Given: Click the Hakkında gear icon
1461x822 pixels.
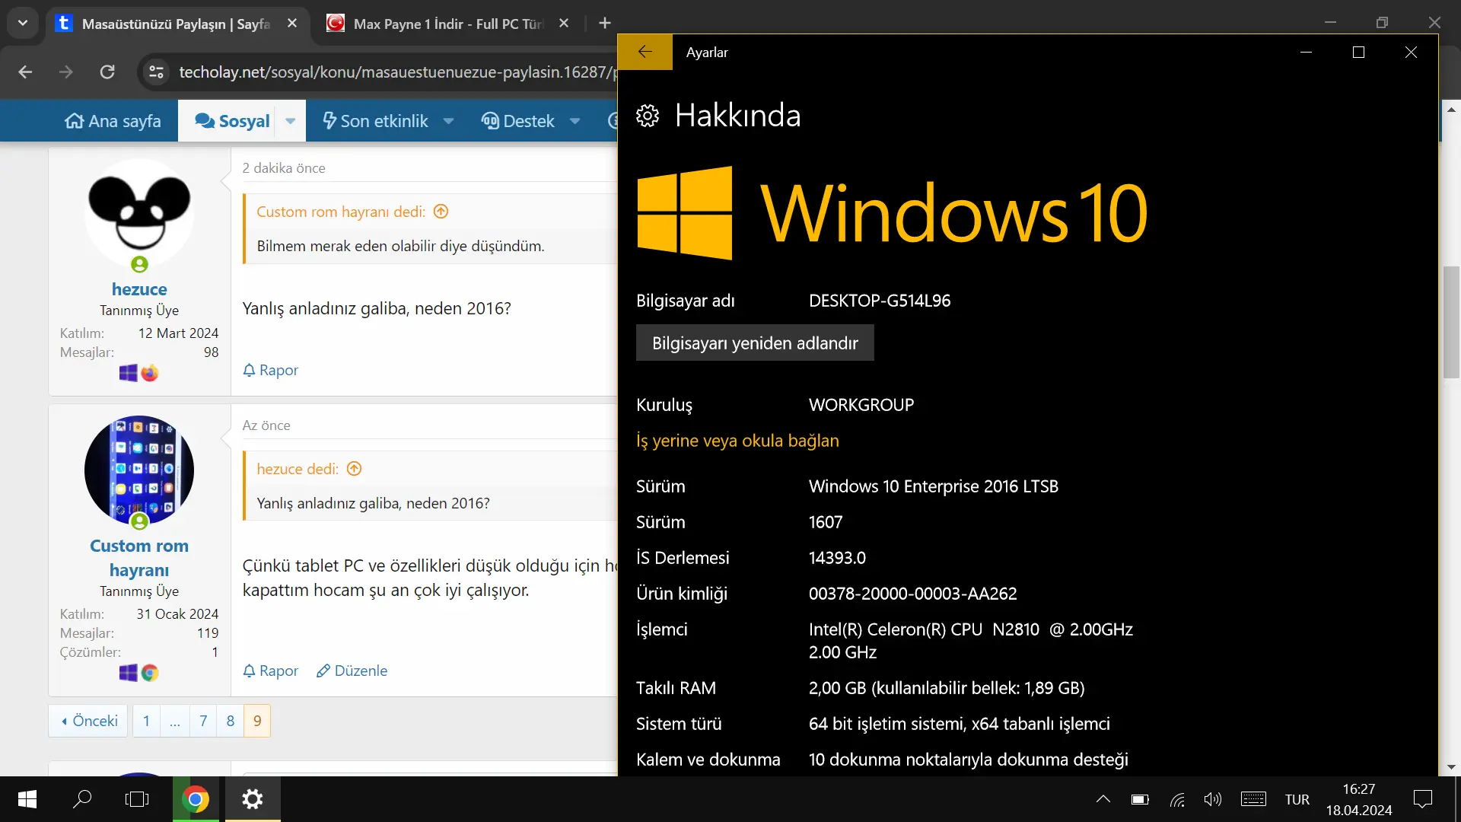Looking at the screenshot, I should coord(648,116).
